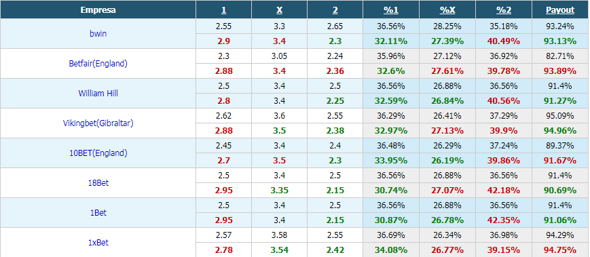Open the 18Bet bookmaker link
Screen dimensions: 590x257
point(98,182)
